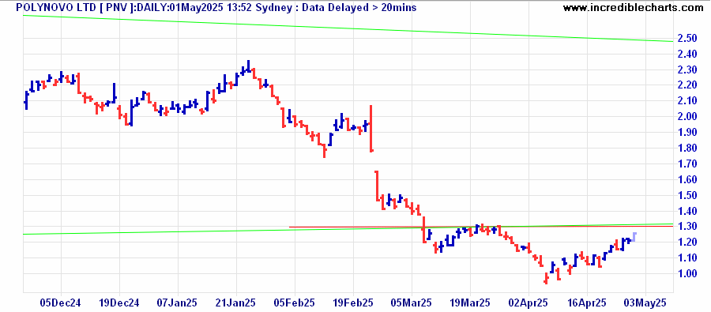Click the 02Apr25 date axis label

click(529, 303)
